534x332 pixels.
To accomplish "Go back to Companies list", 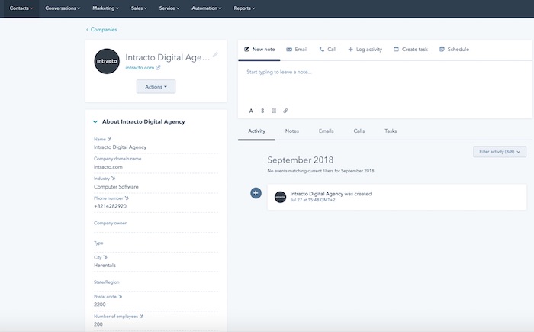I will 101,30.
